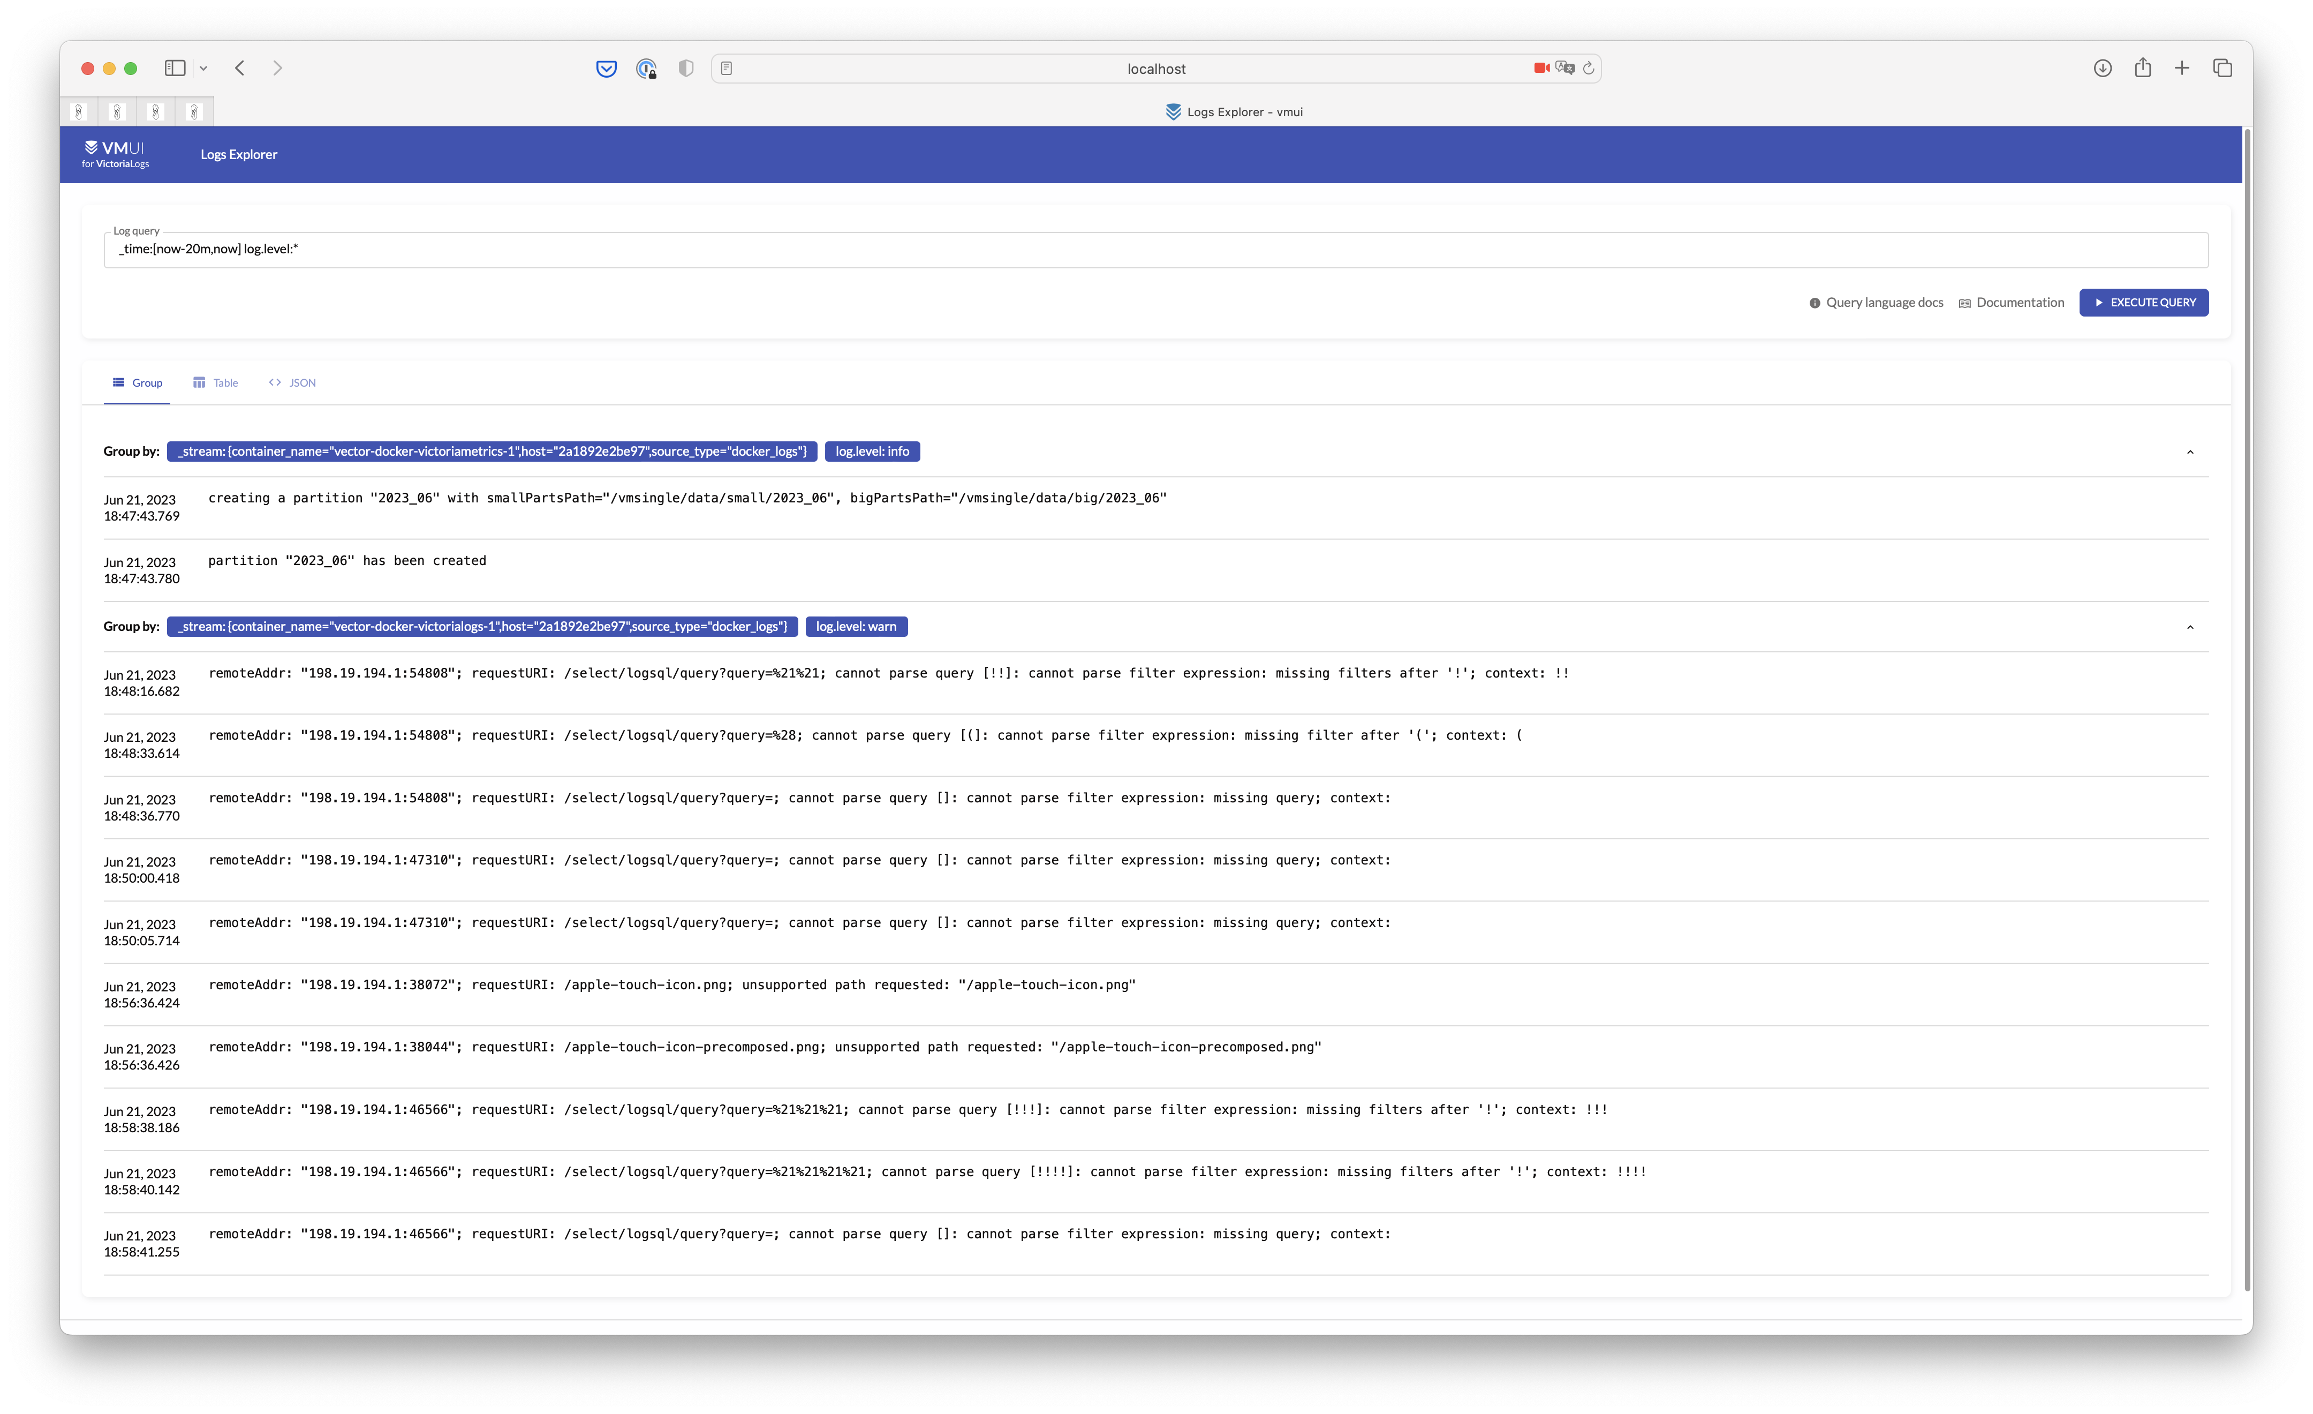This screenshot has width=2313, height=1414.
Task: Click the EXECUTE QUERY button
Action: pyautogui.click(x=2143, y=302)
